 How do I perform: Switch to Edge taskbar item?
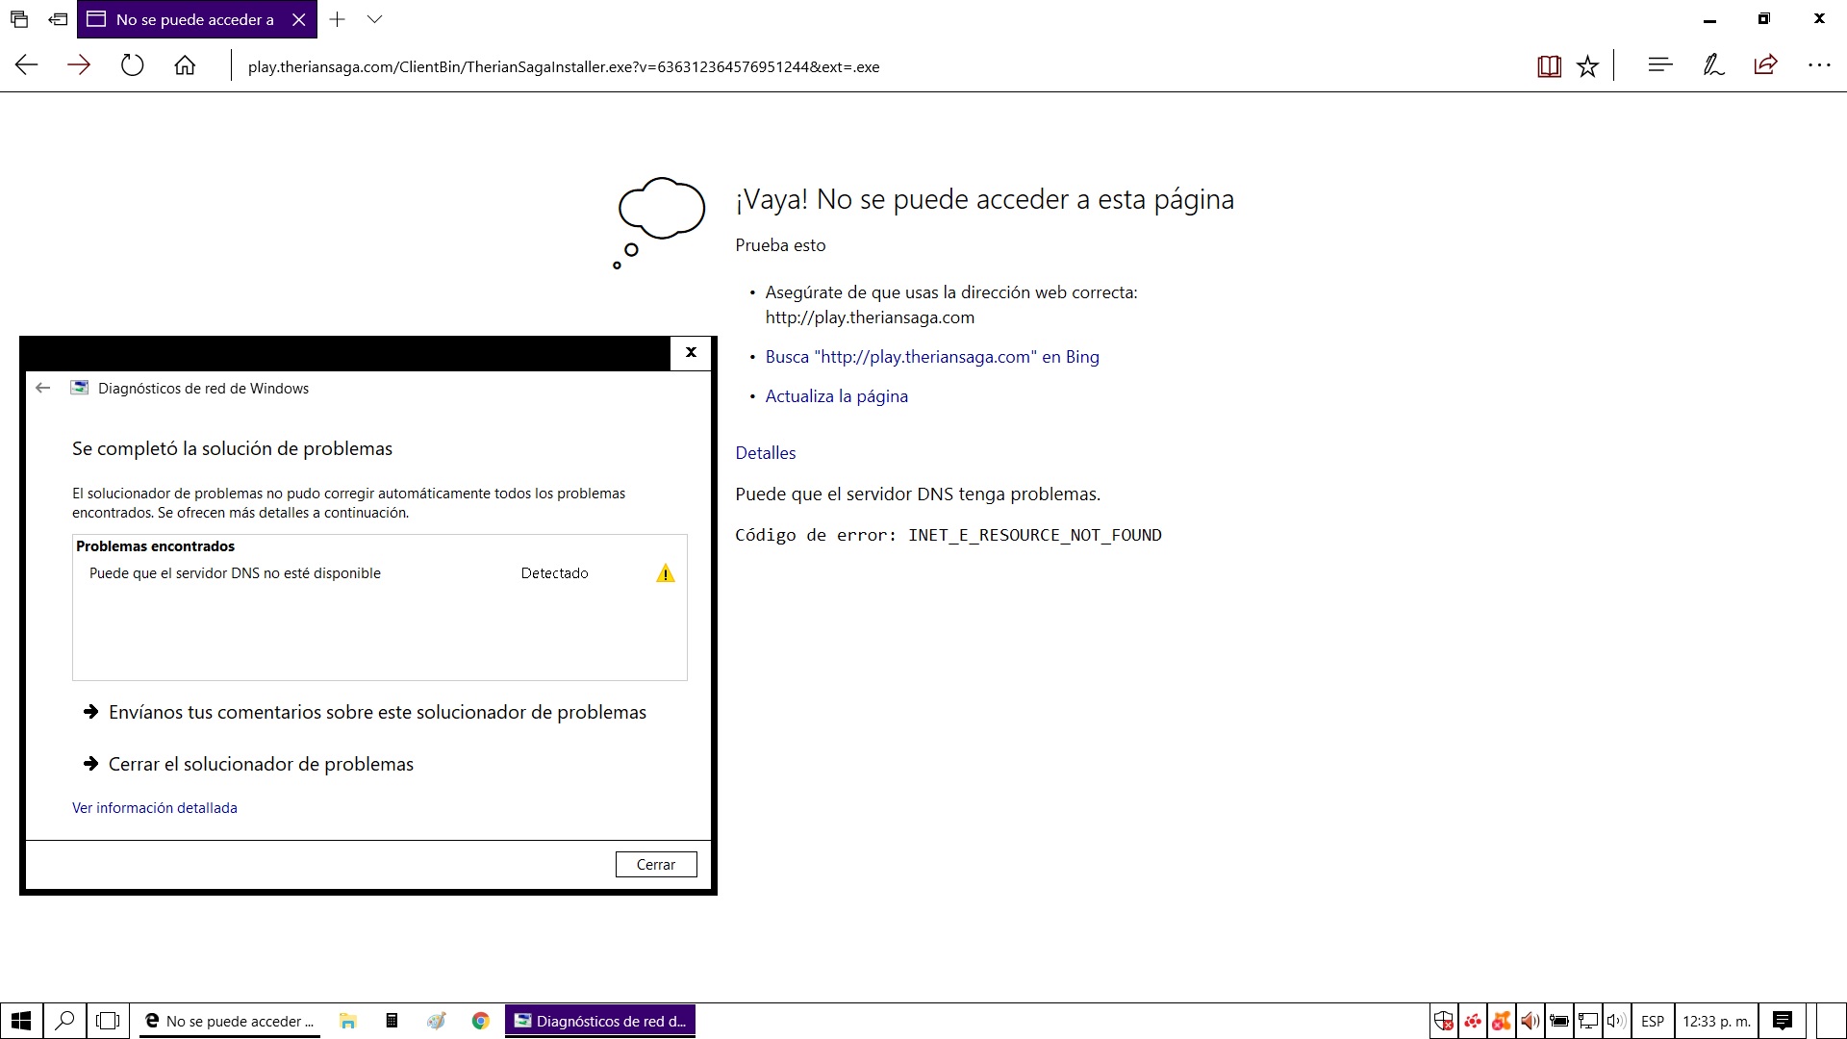[x=231, y=1021]
